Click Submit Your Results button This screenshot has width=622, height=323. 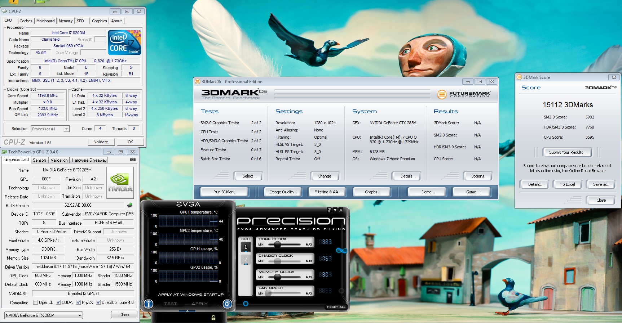click(568, 152)
